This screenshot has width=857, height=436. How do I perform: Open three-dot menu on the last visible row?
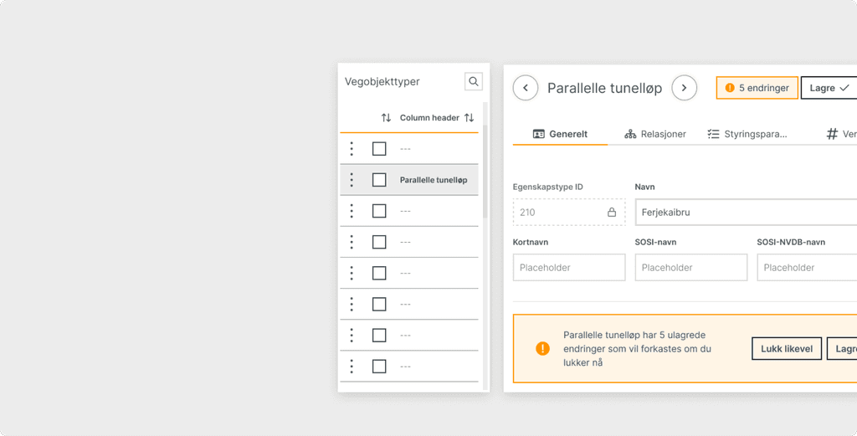click(x=352, y=366)
